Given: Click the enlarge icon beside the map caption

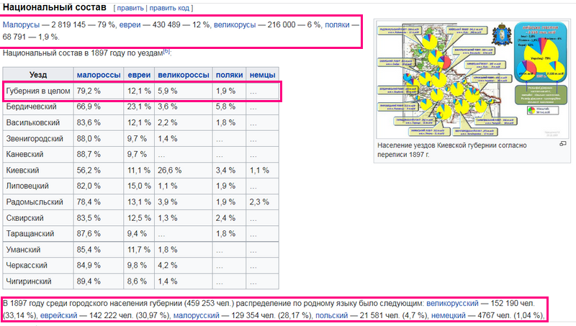Looking at the screenshot, I should click(x=563, y=144).
